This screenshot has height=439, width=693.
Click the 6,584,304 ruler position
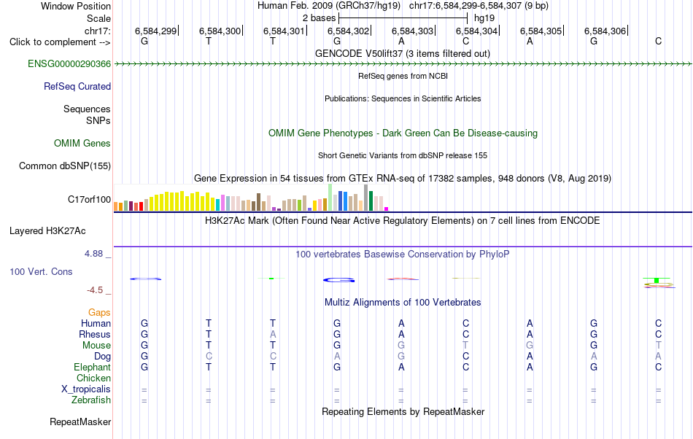pyautogui.click(x=477, y=31)
